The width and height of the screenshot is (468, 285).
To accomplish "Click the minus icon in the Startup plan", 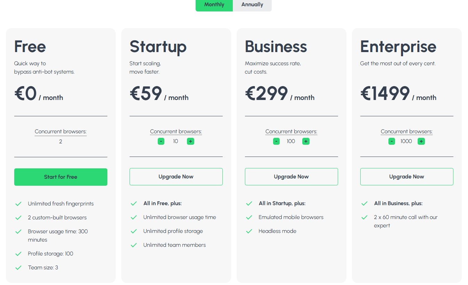I will tap(161, 141).
